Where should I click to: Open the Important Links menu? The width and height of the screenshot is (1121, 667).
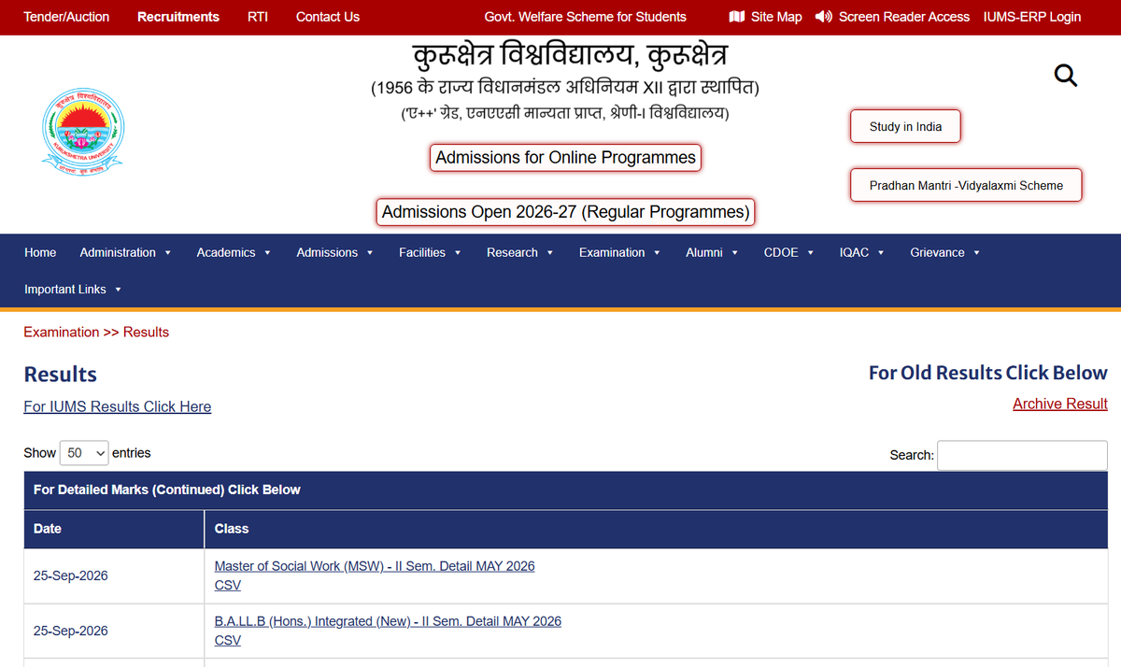click(73, 290)
